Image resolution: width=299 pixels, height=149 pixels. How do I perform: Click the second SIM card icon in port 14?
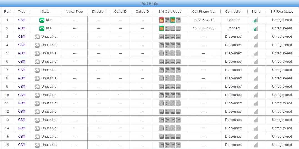click(167, 128)
